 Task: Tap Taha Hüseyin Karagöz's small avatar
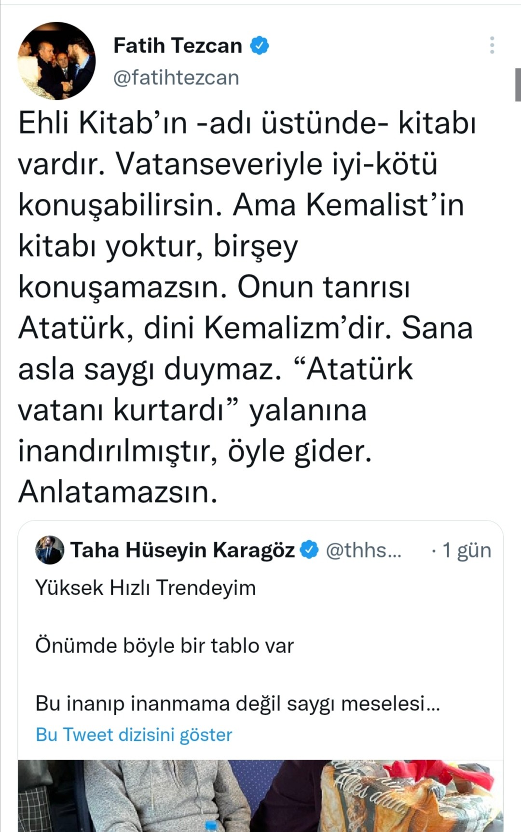pos(50,550)
